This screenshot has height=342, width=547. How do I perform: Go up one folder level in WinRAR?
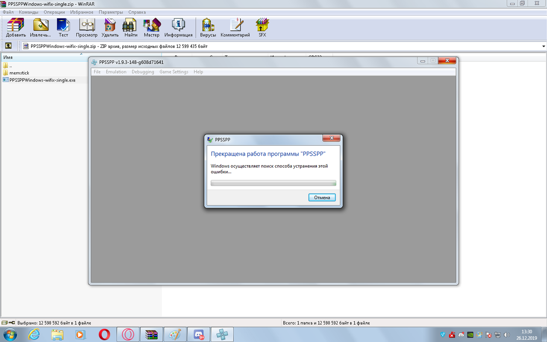point(8,46)
